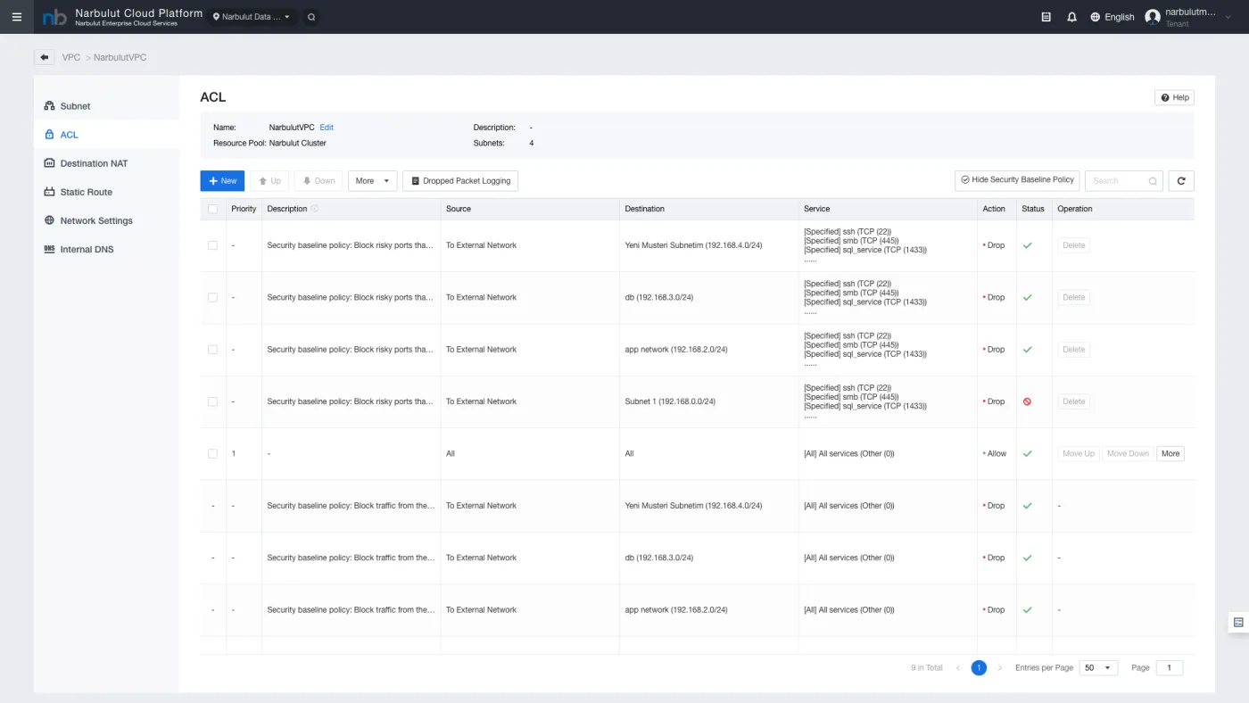Open the notifications bell
Screen dimensions: 1249x703
coord(1071,17)
